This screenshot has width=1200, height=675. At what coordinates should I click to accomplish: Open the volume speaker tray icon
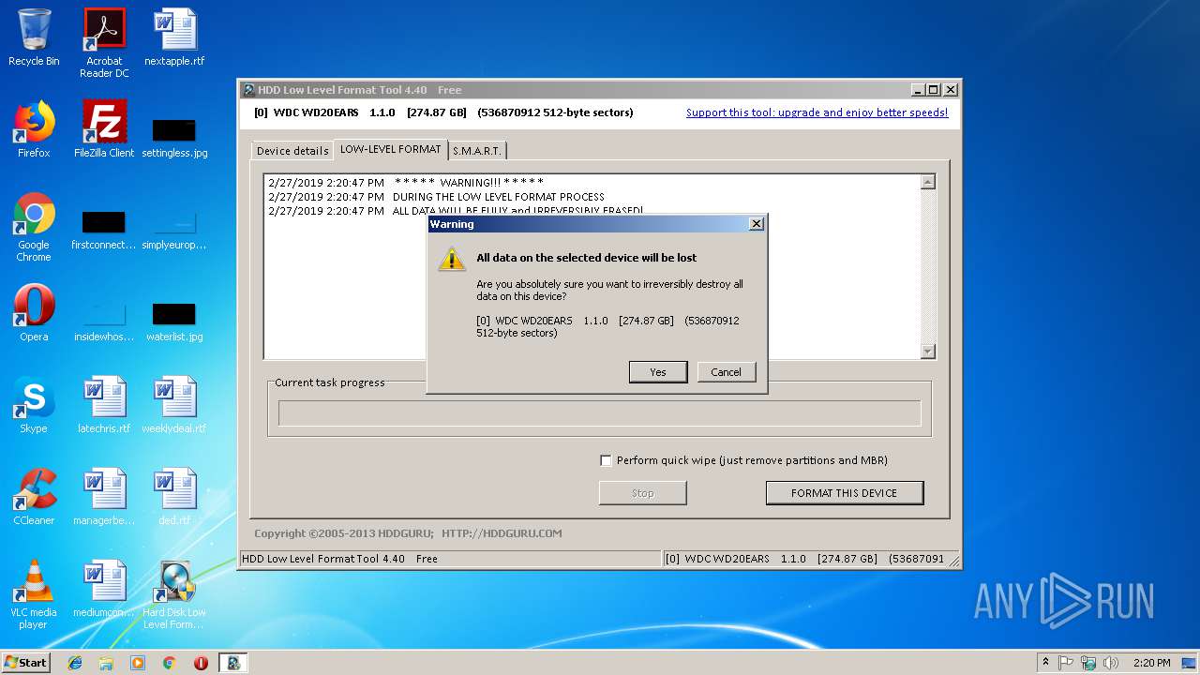point(1111,663)
